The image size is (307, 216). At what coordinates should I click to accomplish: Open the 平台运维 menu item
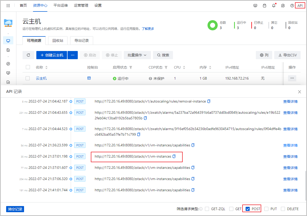(x=60, y=5)
